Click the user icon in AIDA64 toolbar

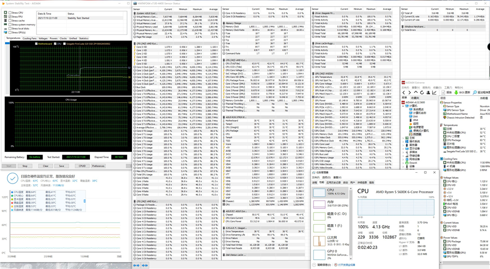[428, 93]
